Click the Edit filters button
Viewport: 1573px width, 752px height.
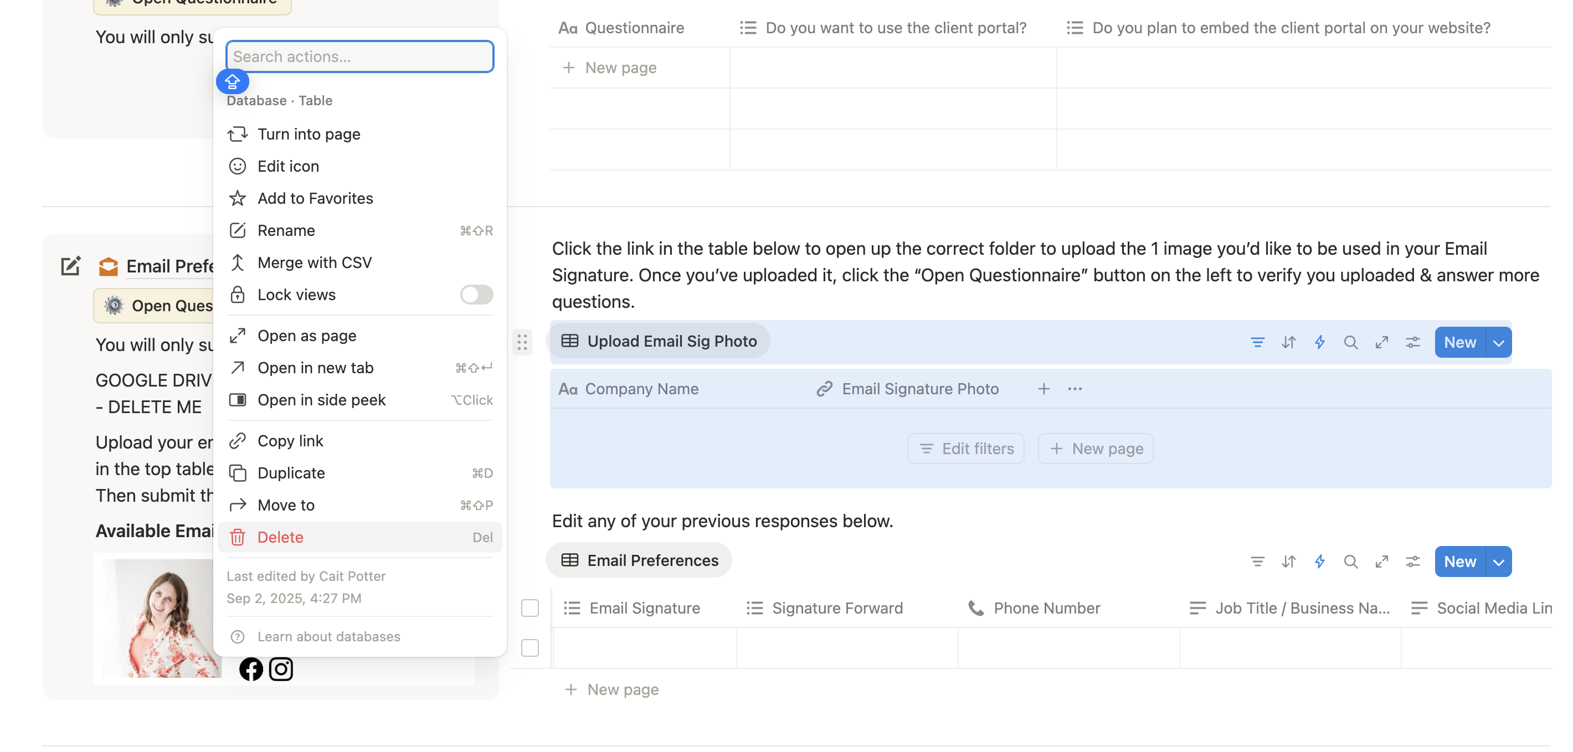click(x=966, y=449)
